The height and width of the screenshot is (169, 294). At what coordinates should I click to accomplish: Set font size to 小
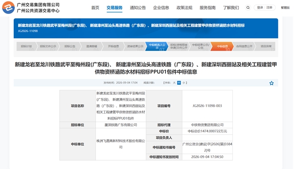[184, 83]
